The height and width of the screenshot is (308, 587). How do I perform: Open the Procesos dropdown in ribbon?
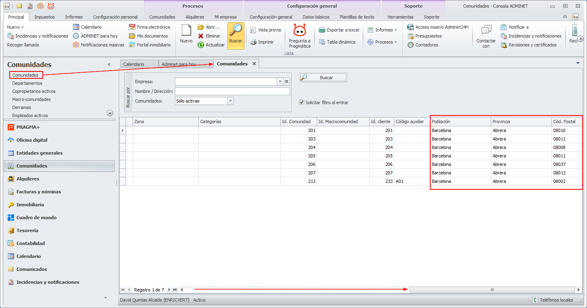[382, 42]
